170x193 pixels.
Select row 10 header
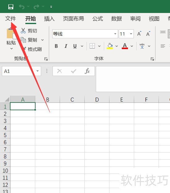coord(5,170)
